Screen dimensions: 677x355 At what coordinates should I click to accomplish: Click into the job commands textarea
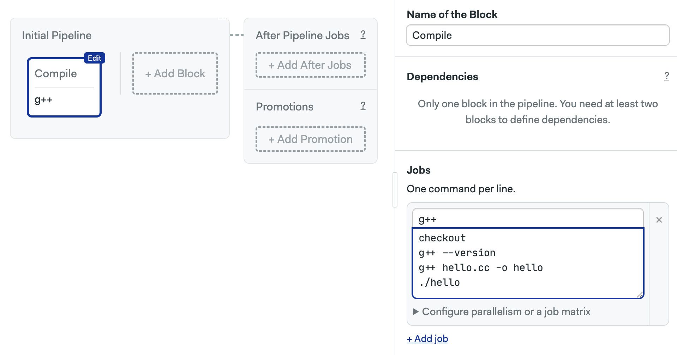tap(528, 263)
